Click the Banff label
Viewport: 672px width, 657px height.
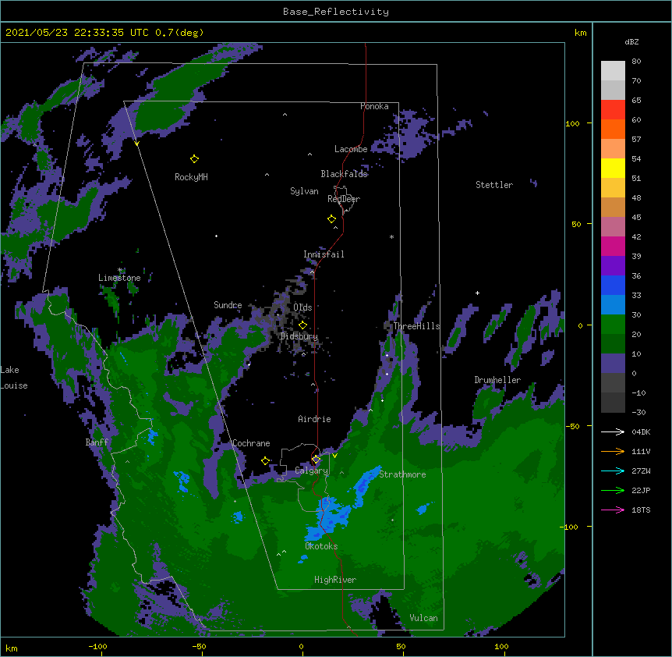pos(97,442)
